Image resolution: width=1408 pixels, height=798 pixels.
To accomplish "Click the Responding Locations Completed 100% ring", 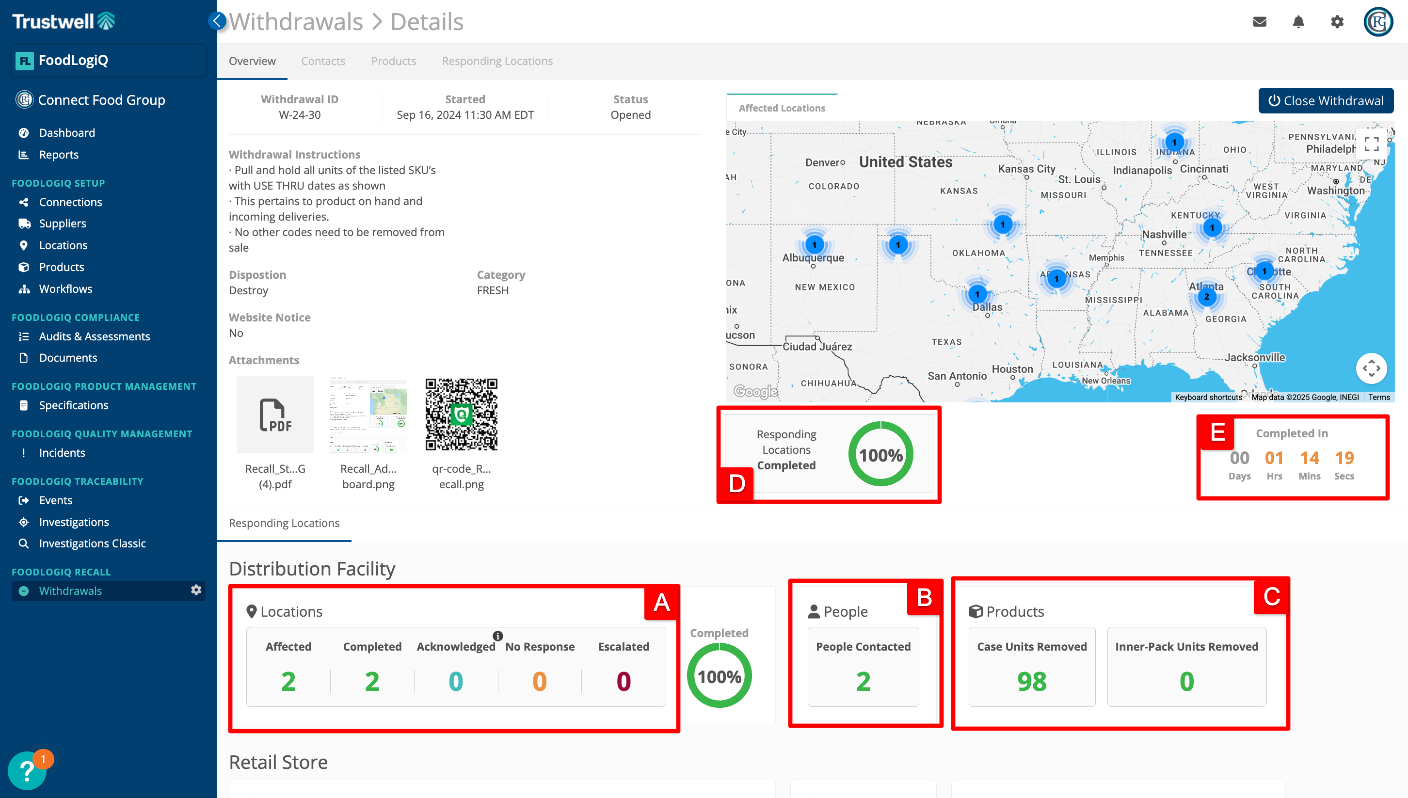I will click(880, 454).
